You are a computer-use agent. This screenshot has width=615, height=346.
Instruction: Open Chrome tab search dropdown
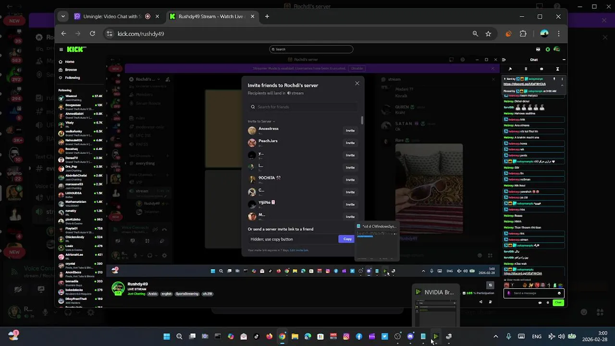63,16
